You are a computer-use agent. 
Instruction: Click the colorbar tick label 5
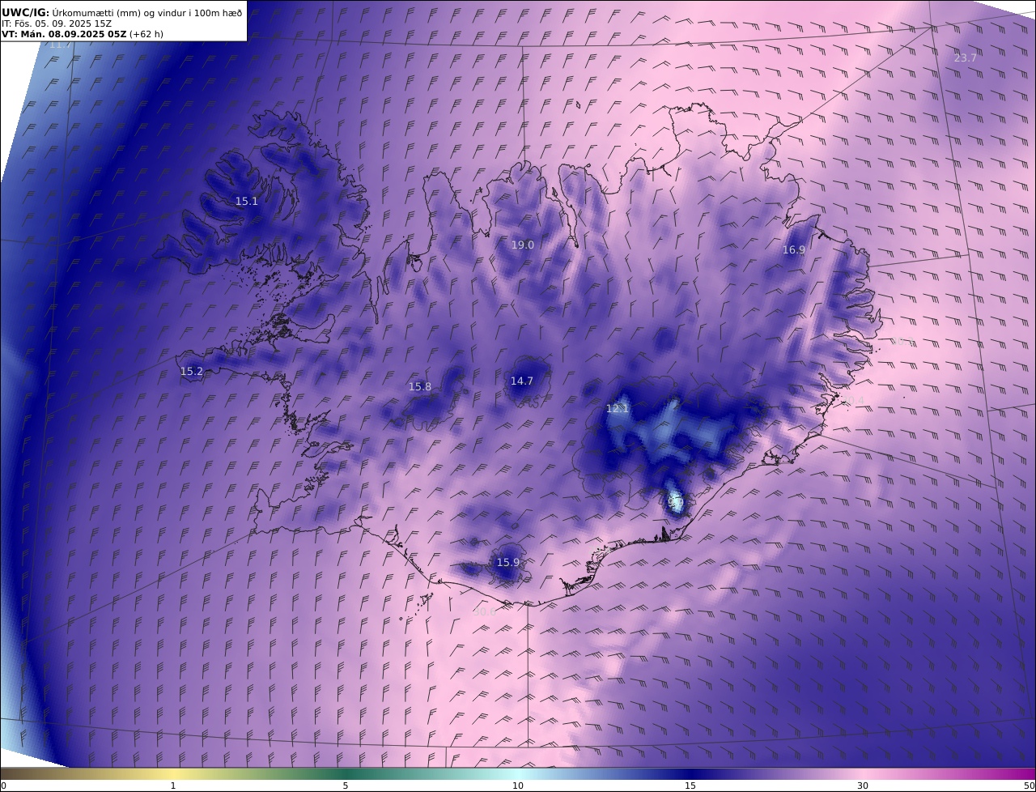tap(346, 786)
